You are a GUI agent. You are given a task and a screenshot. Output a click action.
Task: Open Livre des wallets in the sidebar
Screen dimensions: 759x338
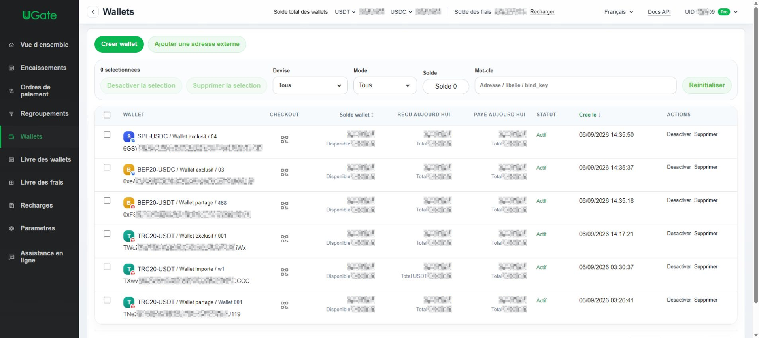[x=40, y=160]
